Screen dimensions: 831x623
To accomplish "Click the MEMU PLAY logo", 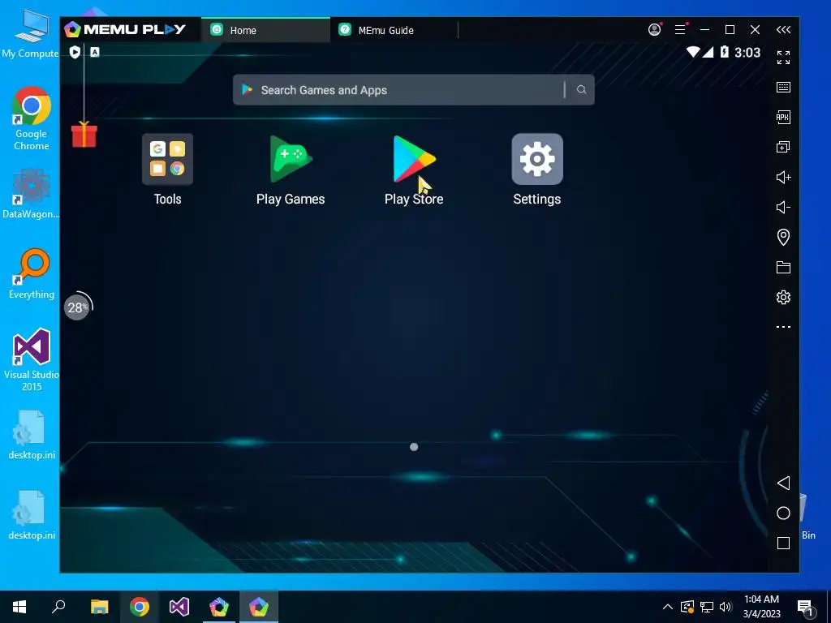I will [x=125, y=30].
